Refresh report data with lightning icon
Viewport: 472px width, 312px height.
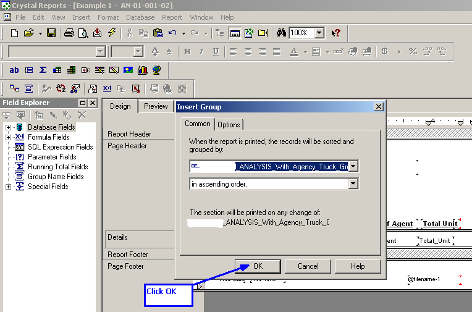(112, 33)
